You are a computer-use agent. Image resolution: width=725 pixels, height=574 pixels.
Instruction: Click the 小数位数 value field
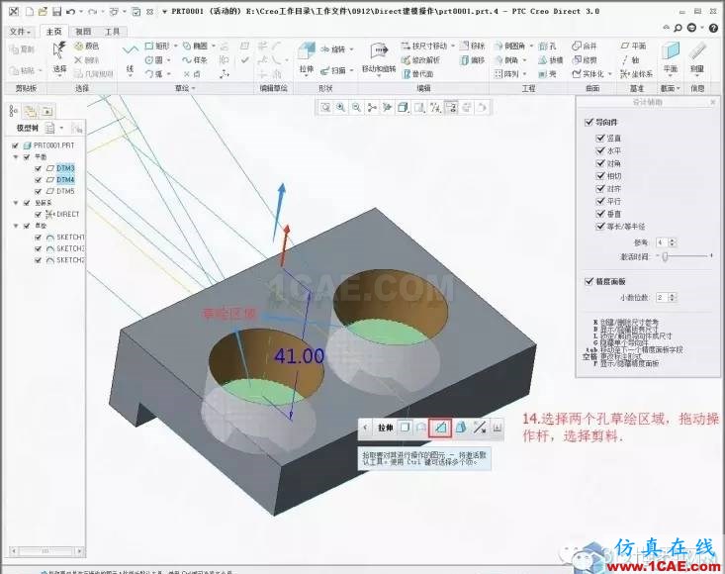coord(661,297)
